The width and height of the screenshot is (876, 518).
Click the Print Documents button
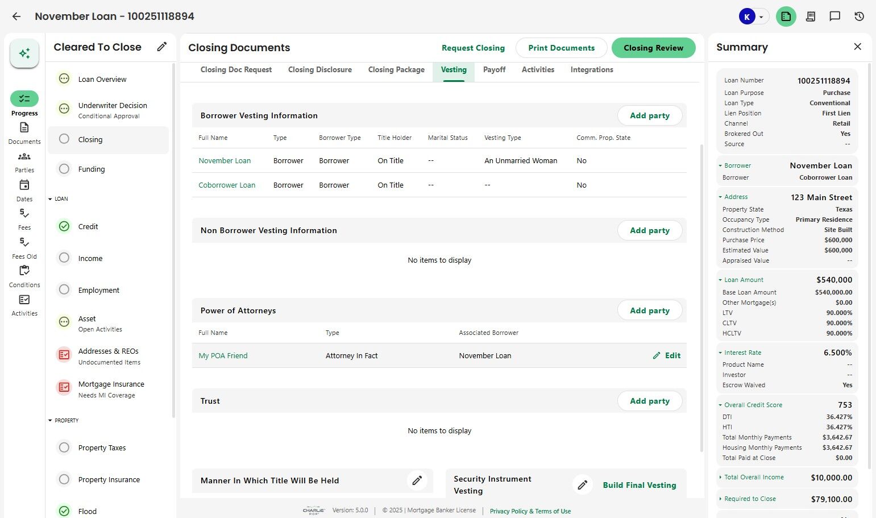(x=561, y=48)
